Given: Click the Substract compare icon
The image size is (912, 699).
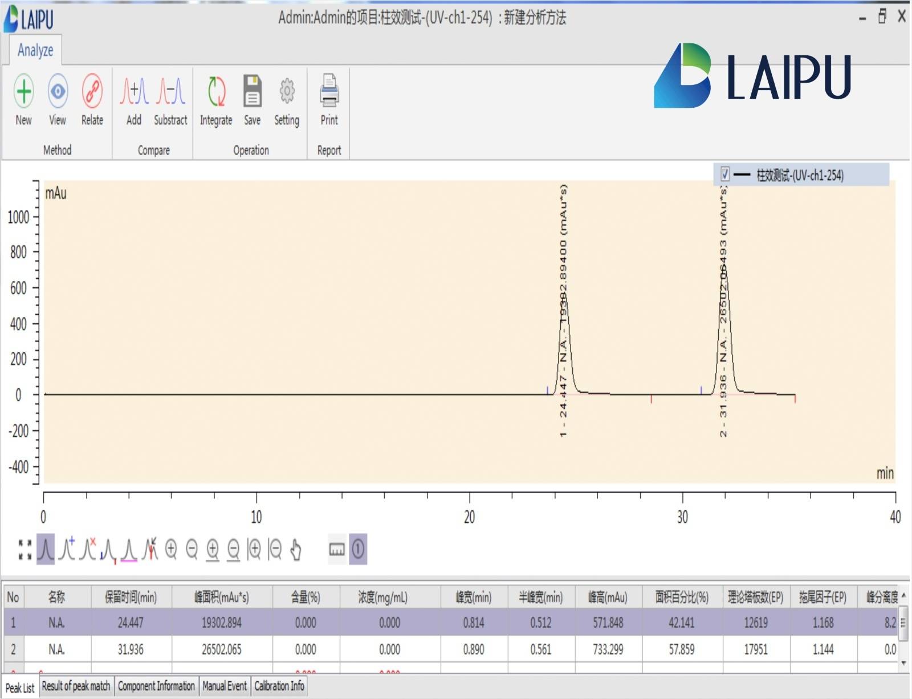Looking at the screenshot, I should [x=170, y=91].
